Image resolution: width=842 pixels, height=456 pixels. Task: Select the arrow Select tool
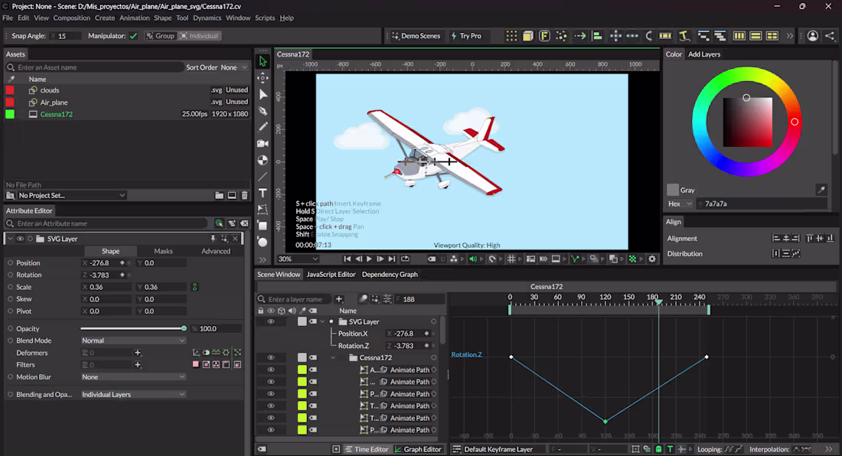263,61
